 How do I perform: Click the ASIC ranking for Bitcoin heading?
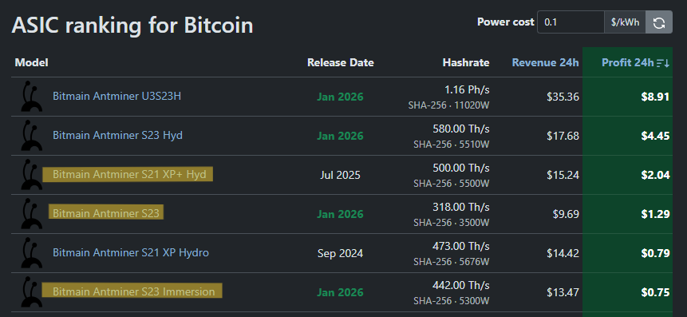tap(132, 26)
